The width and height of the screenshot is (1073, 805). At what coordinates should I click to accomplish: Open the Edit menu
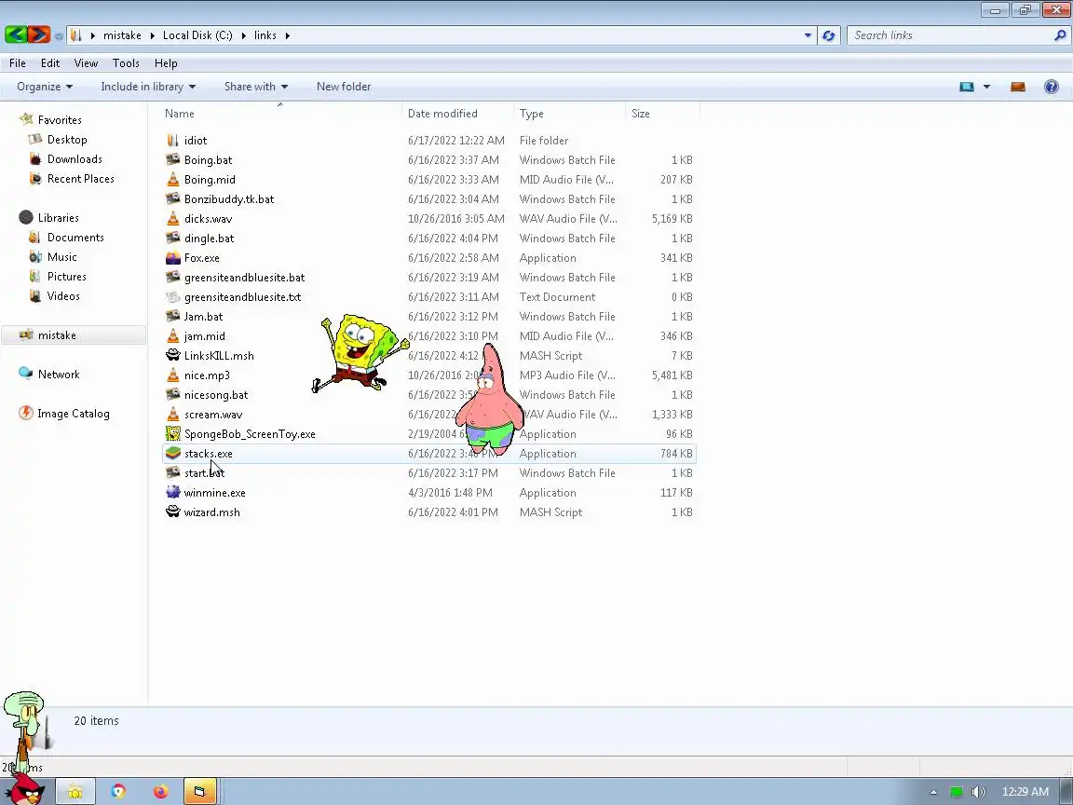(x=50, y=63)
